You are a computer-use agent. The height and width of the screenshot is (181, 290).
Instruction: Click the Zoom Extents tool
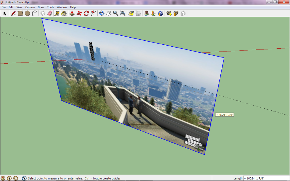123,13
